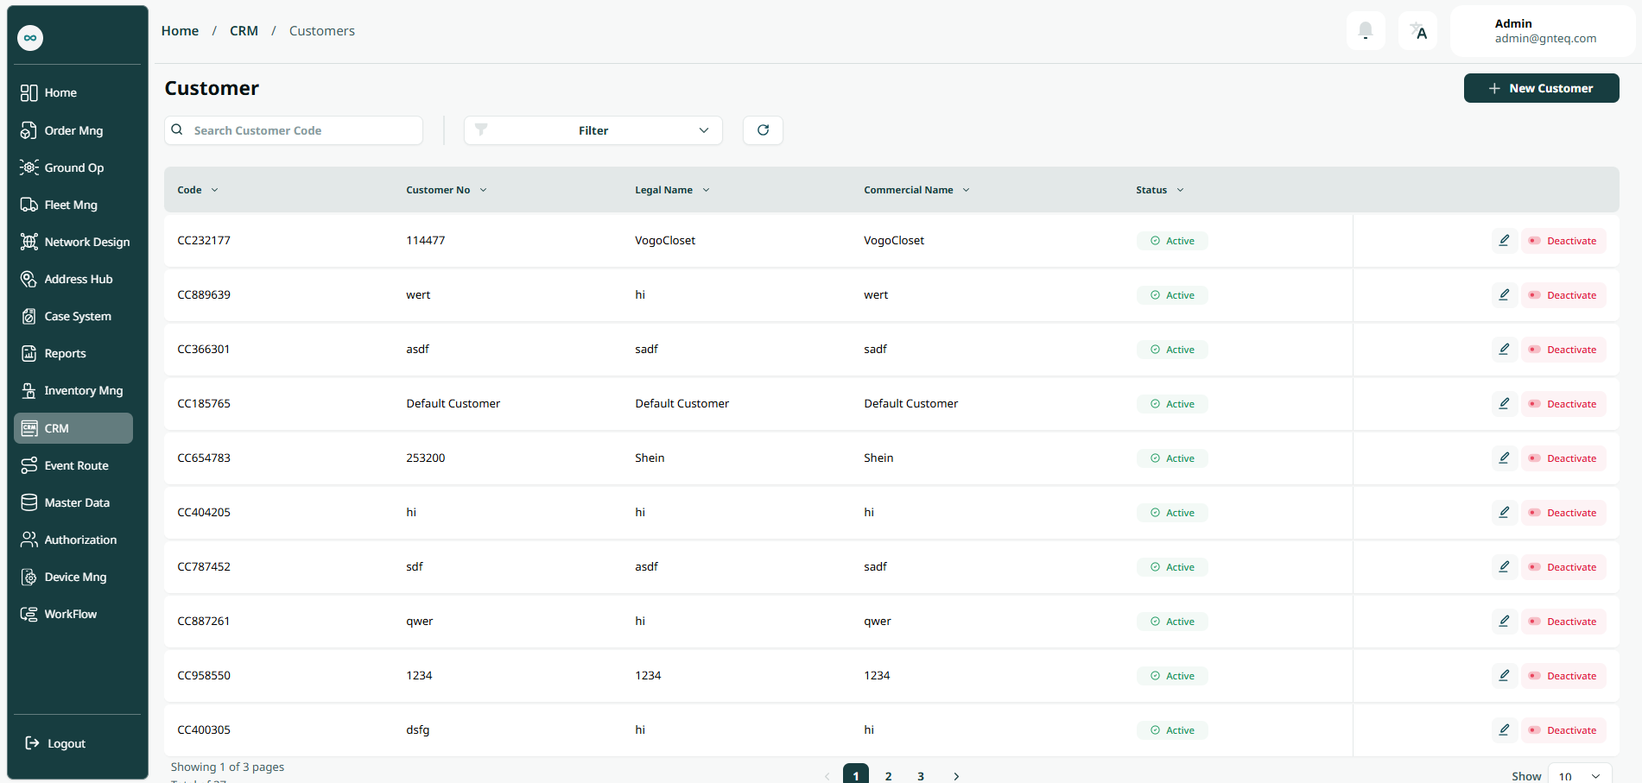Click the CRM breadcrumb link
Image resolution: width=1642 pixels, height=783 pixels.
244,31
